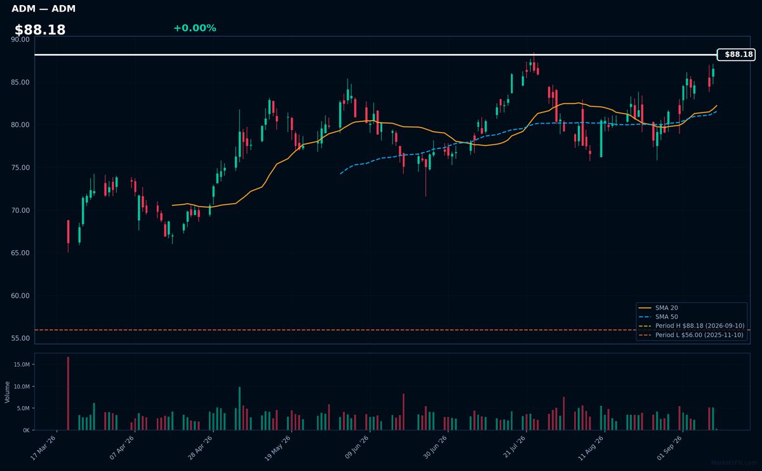
Task: Click the 55.00 y-axis label
Action: (x=20, y=338)
